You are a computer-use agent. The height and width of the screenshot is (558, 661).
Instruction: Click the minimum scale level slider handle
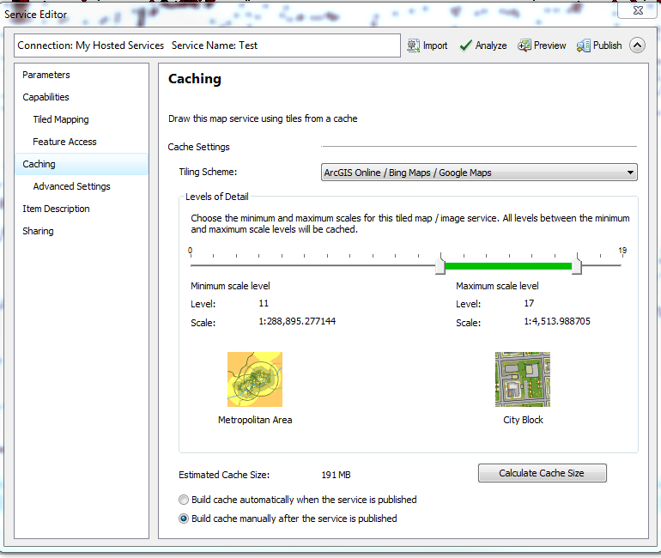click(x=440, y=264)
